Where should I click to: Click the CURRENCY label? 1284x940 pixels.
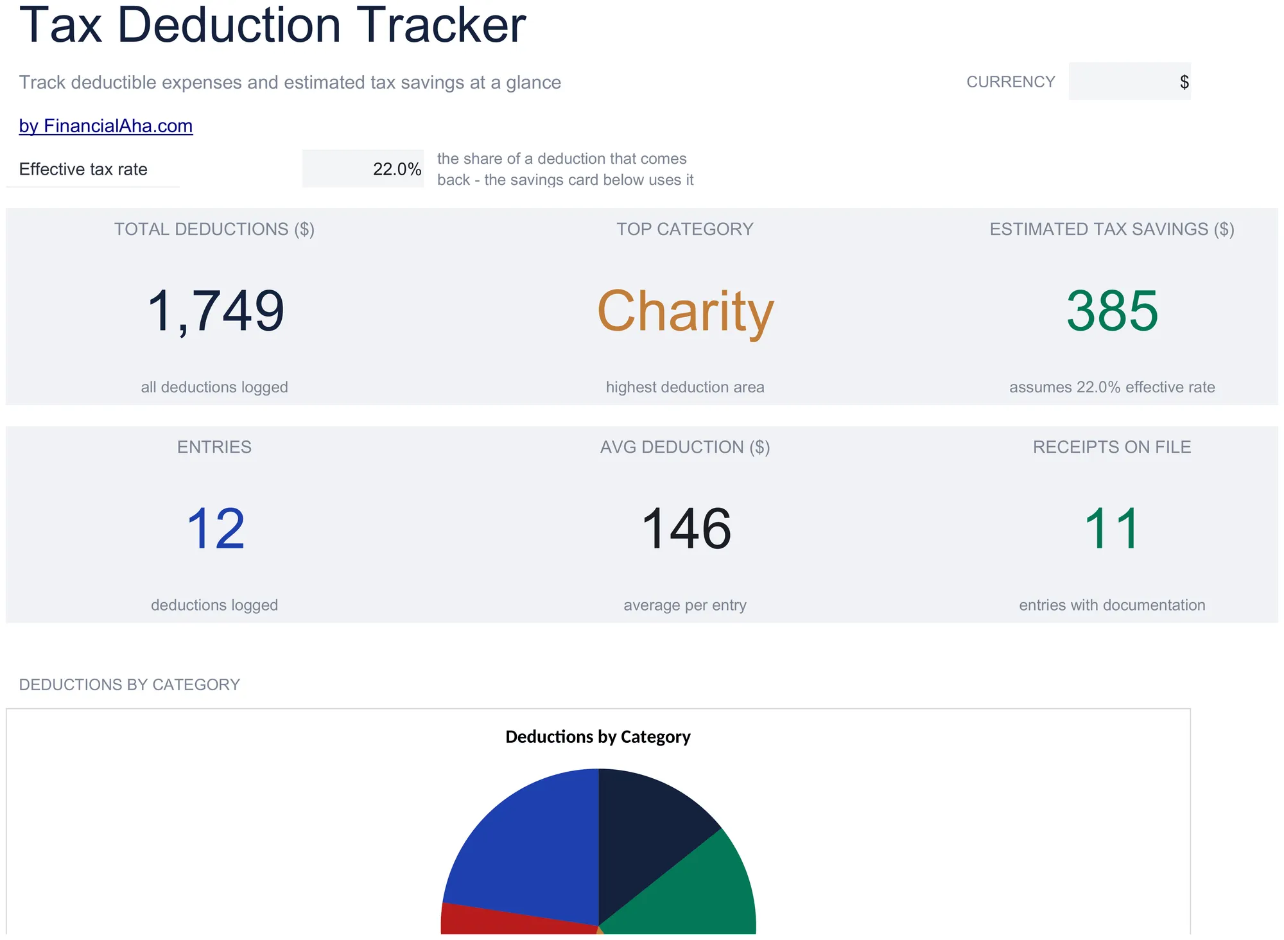coord(1011,82)
